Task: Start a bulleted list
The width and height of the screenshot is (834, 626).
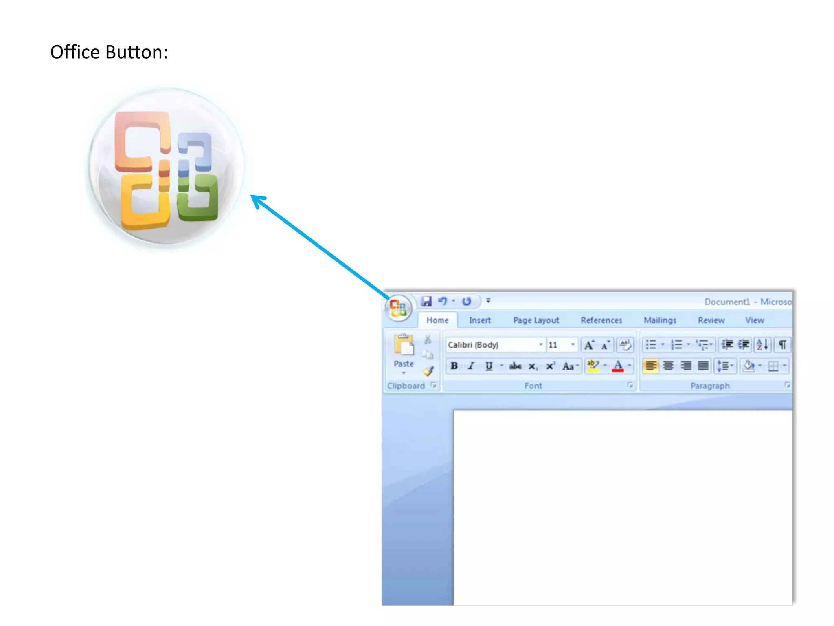Action: pyautogui.click(x=651, y=345)
